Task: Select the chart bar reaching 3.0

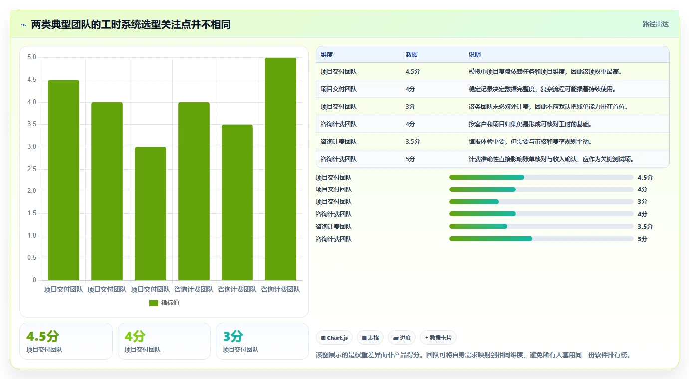Action: pyautogui.click(x=150, y=213)
